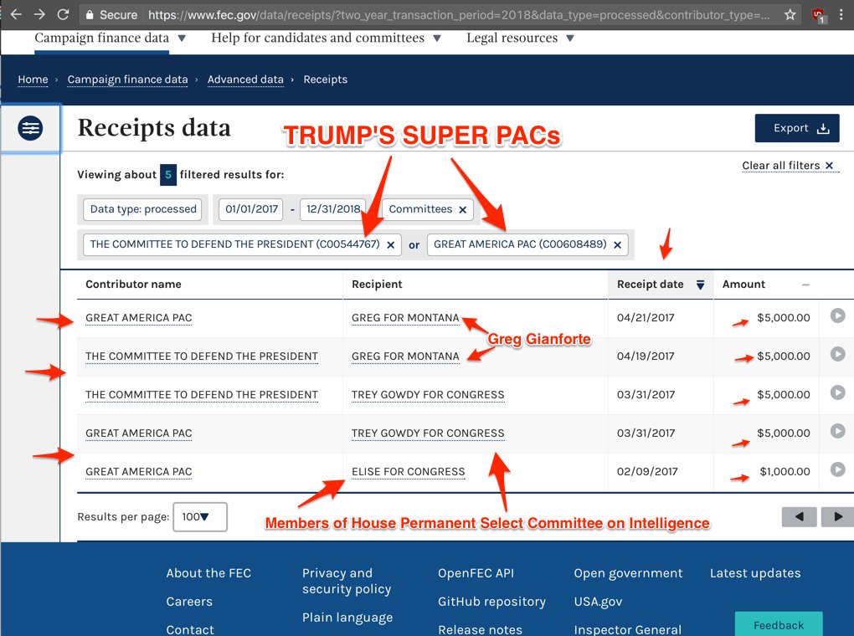
Task: Open Committee to Defend the President, 03/31/2017 row
Action: click(x=202, y=395)
